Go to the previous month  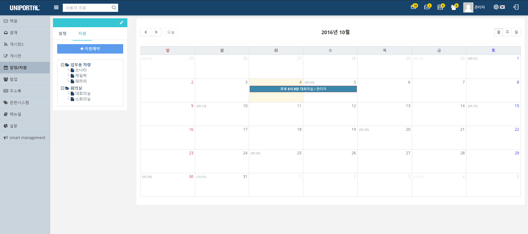[146, 32]
